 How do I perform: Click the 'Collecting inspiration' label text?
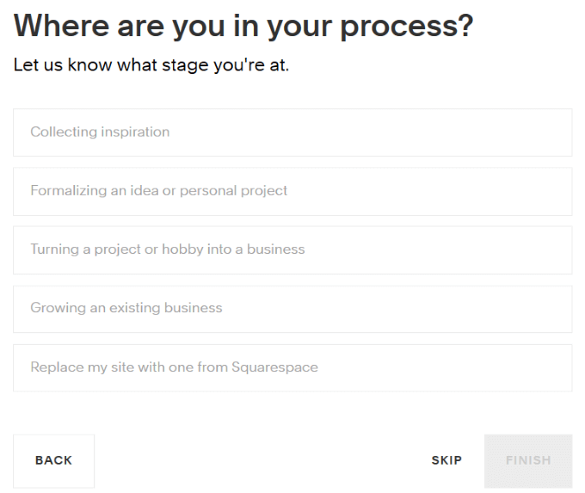click(x=100, y=132)
